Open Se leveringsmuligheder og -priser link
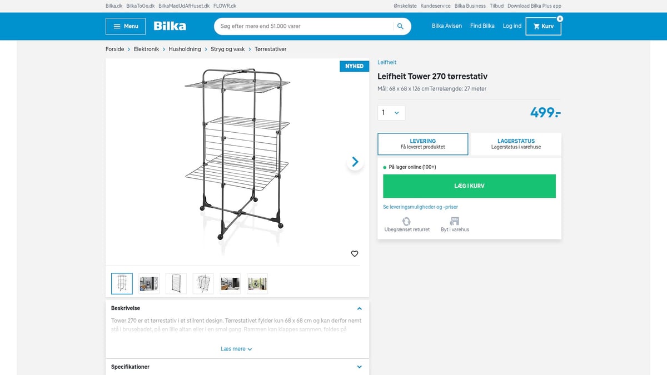Screen dimensions: 667x375 pos(420,207)
